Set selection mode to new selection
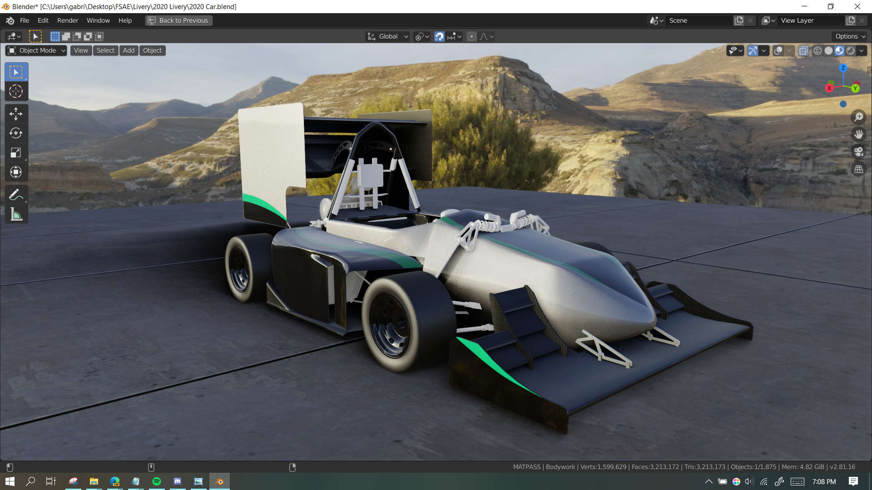This screenshot has height=490, width=872. click(x=55, y=37)
